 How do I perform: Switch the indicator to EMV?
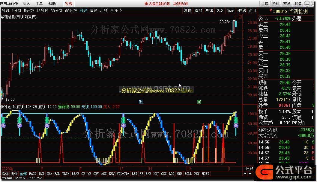point(112,174)
